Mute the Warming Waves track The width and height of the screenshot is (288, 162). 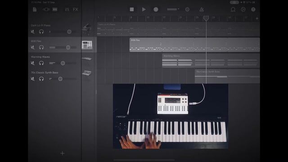tap(33, 63)
